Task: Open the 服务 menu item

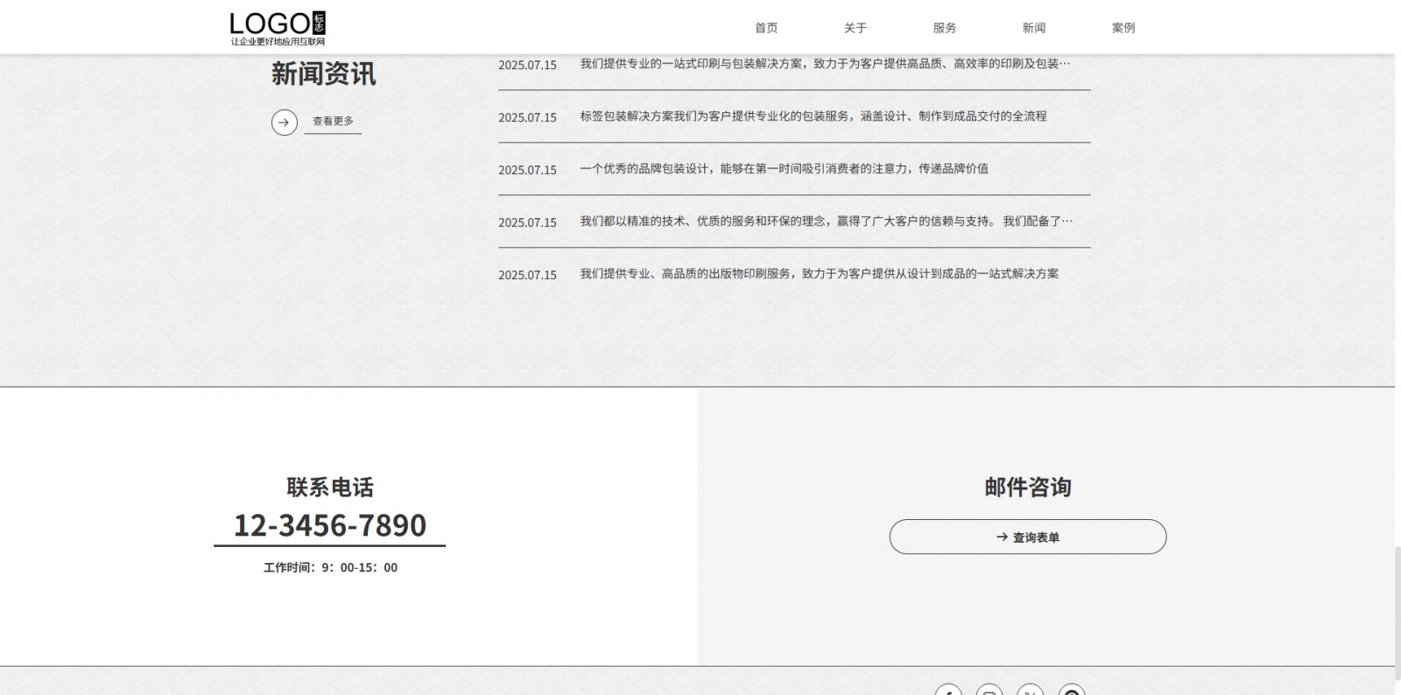Action: coord(945,28)
